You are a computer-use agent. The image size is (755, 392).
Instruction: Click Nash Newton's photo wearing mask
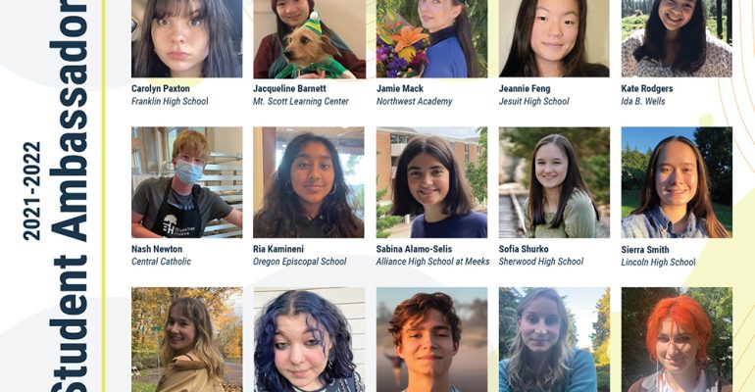[187, 182]
